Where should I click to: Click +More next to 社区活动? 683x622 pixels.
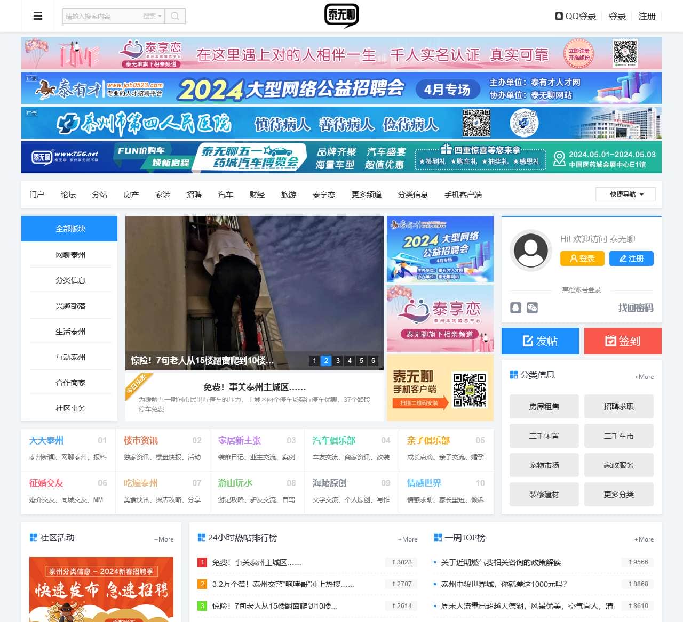pyautogui.click(x=164, y=539)
